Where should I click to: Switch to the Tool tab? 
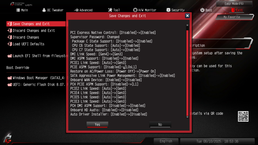114,10
